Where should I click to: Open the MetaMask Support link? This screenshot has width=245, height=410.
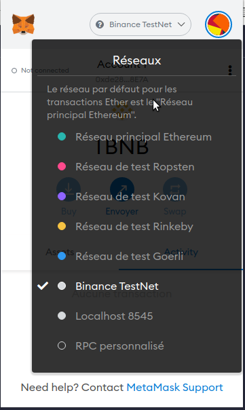coord(174,387)
